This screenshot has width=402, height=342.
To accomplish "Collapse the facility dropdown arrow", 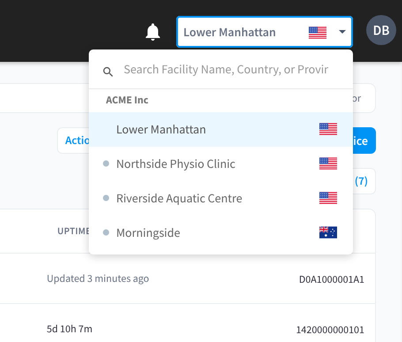I will coord(342,32).
